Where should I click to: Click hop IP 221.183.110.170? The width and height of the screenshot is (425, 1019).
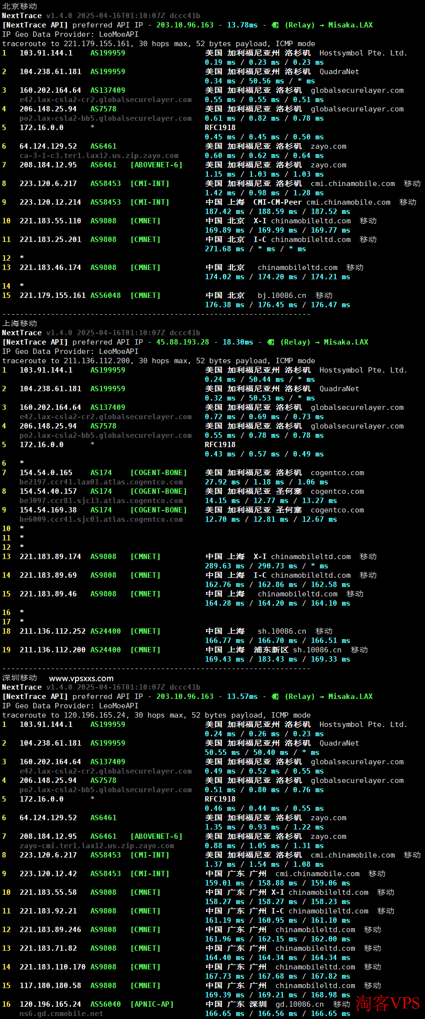(52, 966)
